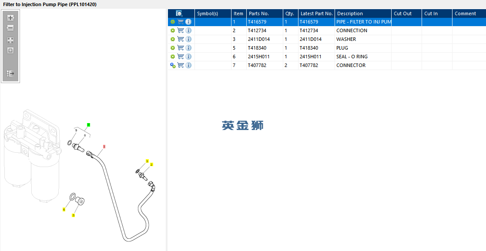Click PIPE - FILTER TO INJ PUM description
This screenshot has width=486, height=251.
click(364, 22)
